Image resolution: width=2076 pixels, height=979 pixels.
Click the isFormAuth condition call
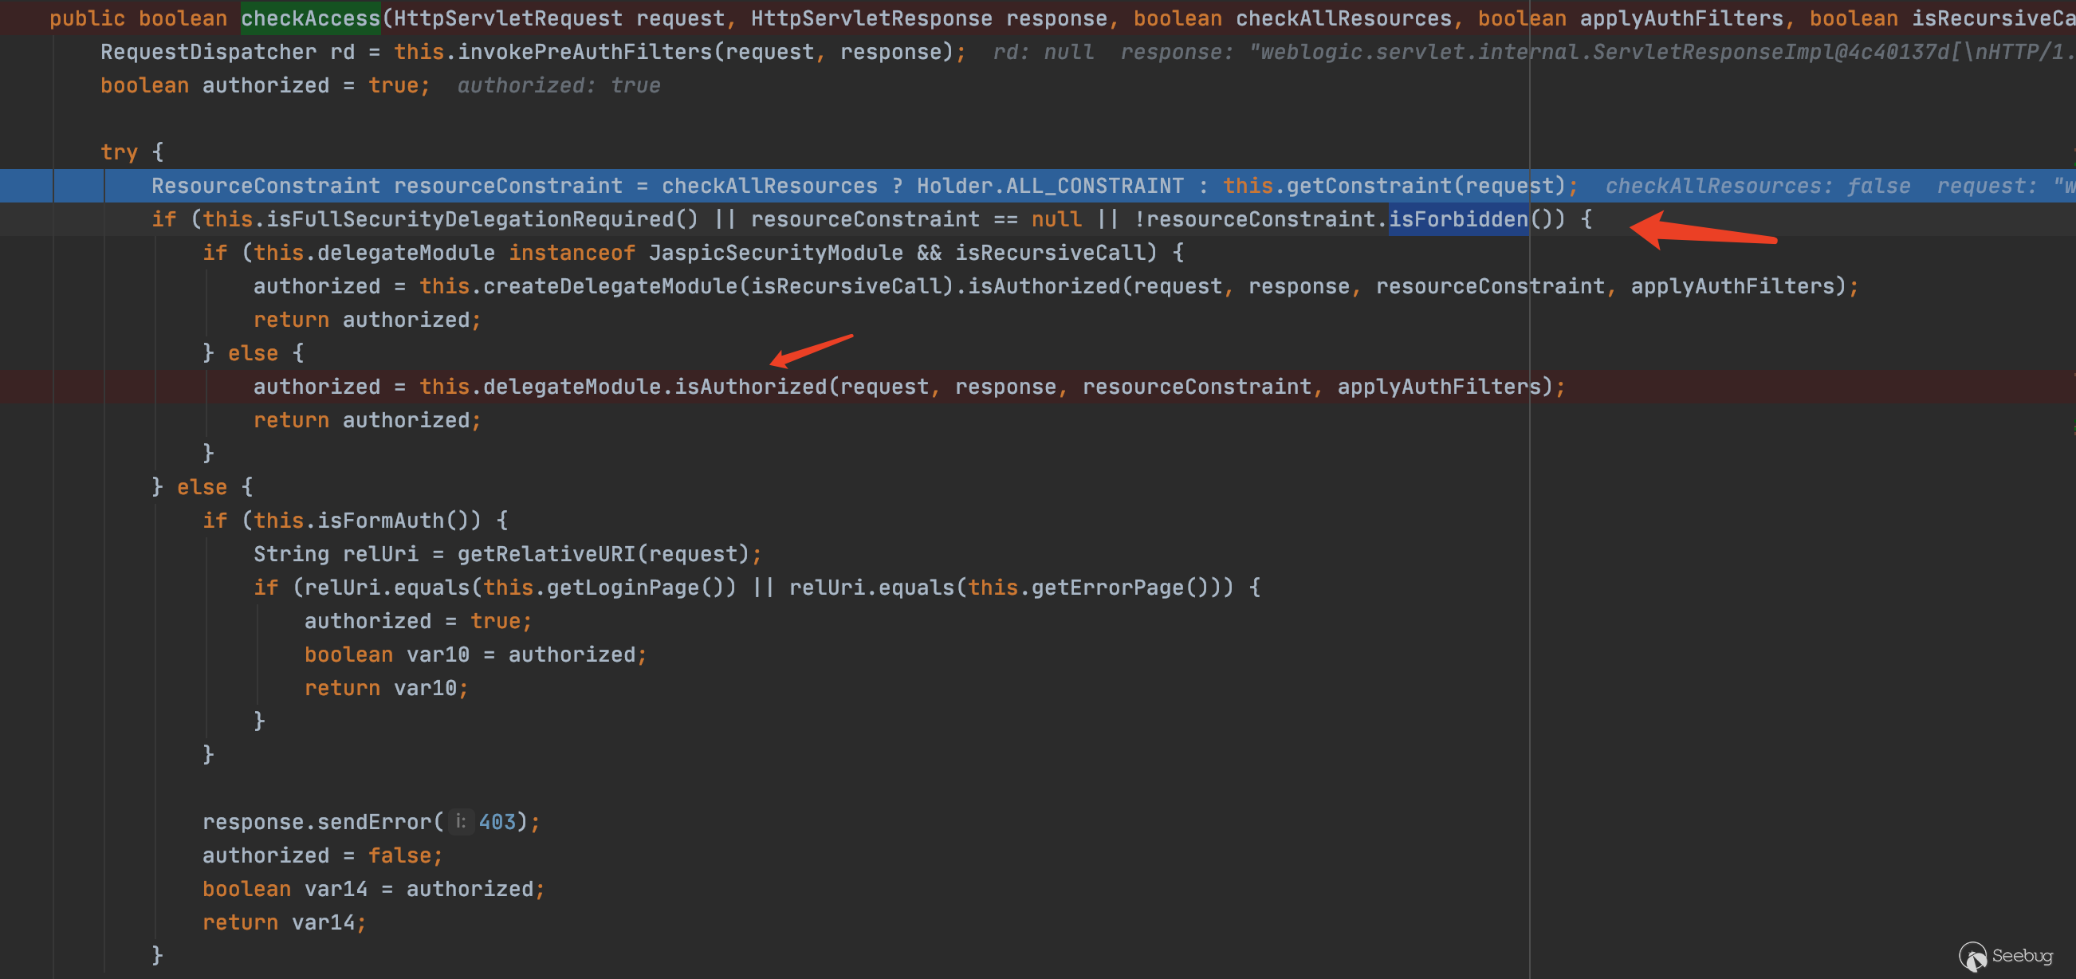(x=379, y=521)
